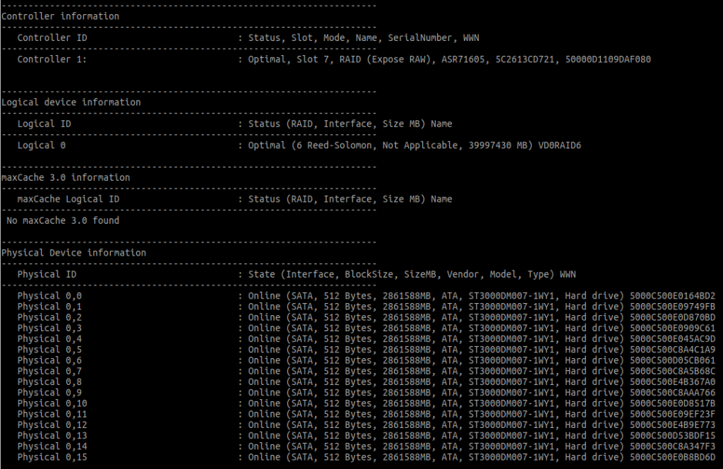This screenshot has height=469, width=723.
Task: Click the 'Controller 1:' label
Action: click(52, 59)
